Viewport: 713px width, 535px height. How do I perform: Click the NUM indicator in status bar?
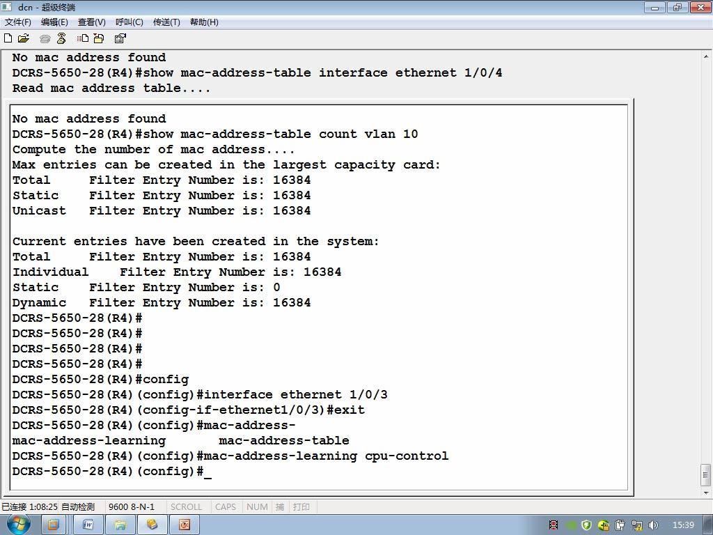pyautogui.click(x=257, y=506)
